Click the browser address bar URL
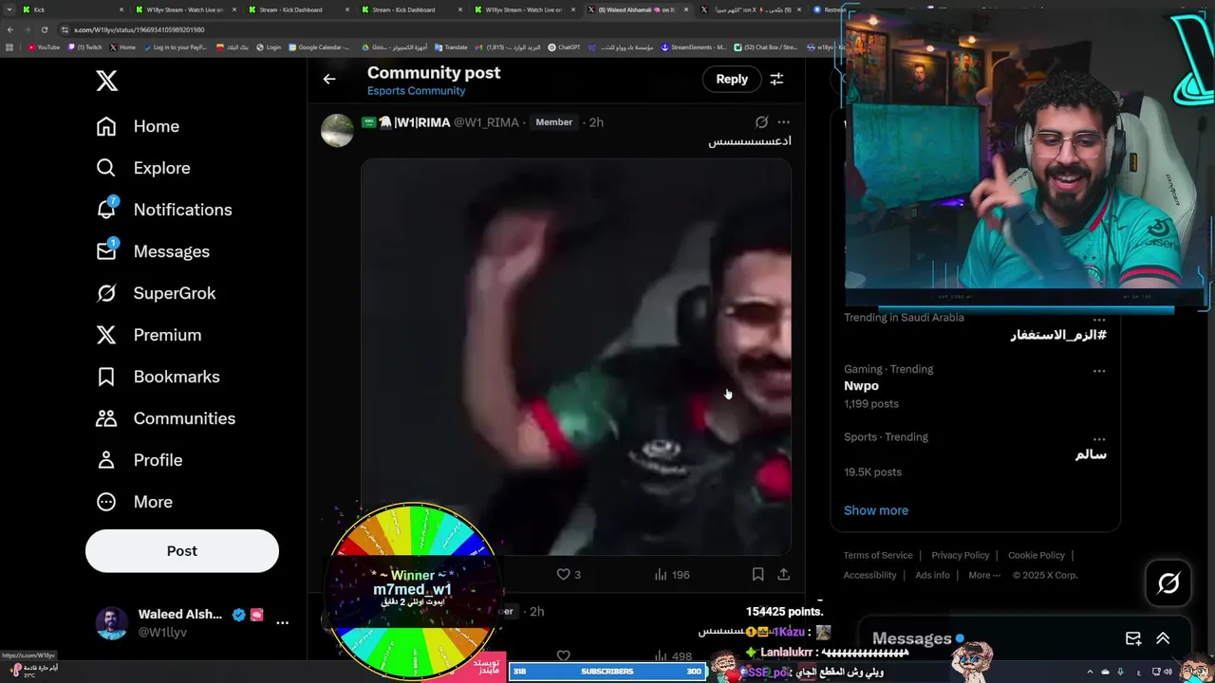 [140, 29]
